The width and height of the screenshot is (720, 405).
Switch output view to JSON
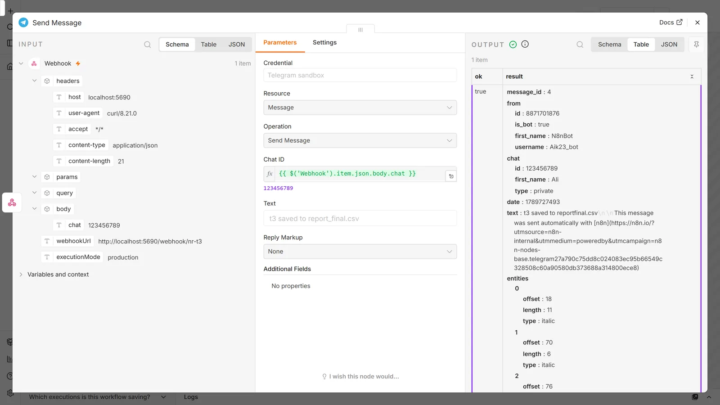click(669, 45)
